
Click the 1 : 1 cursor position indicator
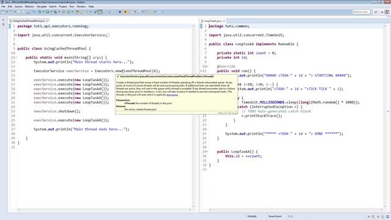click(x=291, y=216)
